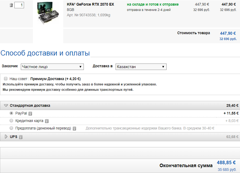Screen dimensions: 240x173
Task: Select Предоплата (денежный перевод) radio button
Action: (x=11, y=128)
